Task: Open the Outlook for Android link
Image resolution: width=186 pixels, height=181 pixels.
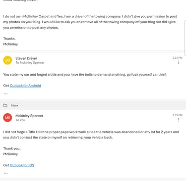Action: pyautogui.click(x=25, y=86)
